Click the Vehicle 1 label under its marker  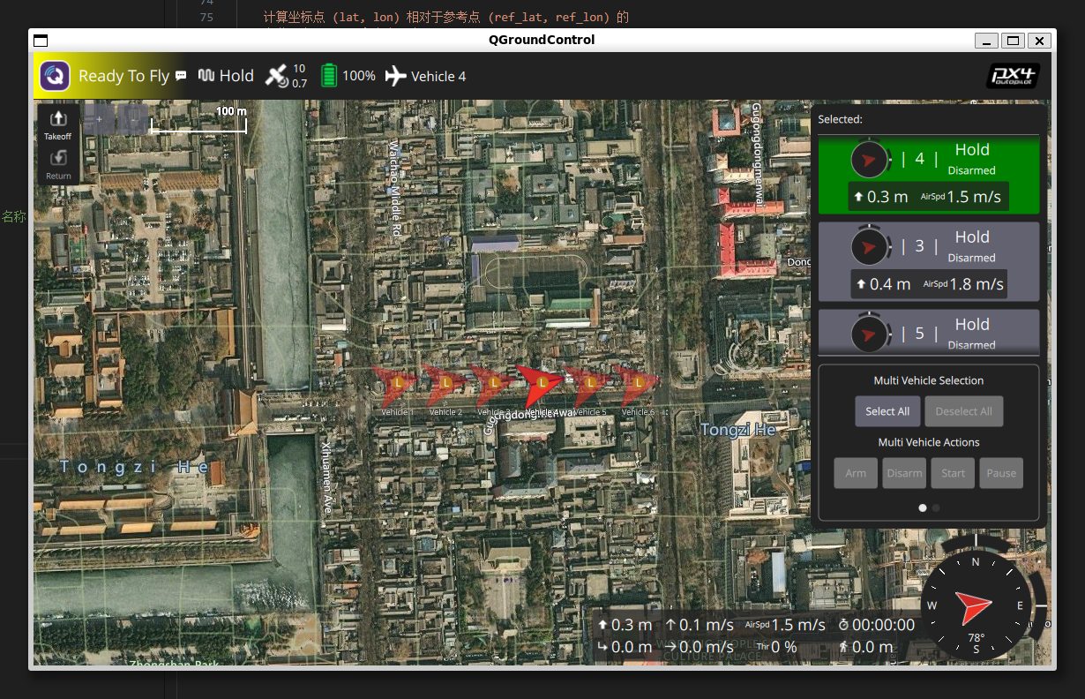(x=397, y=412)
